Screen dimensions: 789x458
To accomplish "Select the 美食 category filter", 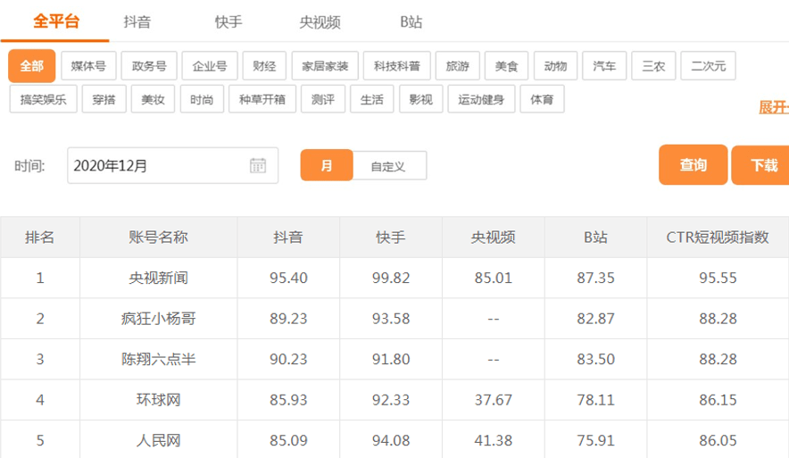I will (x=506, y=66).
